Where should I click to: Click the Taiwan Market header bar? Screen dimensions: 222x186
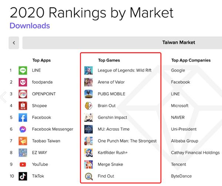[122, 43]
